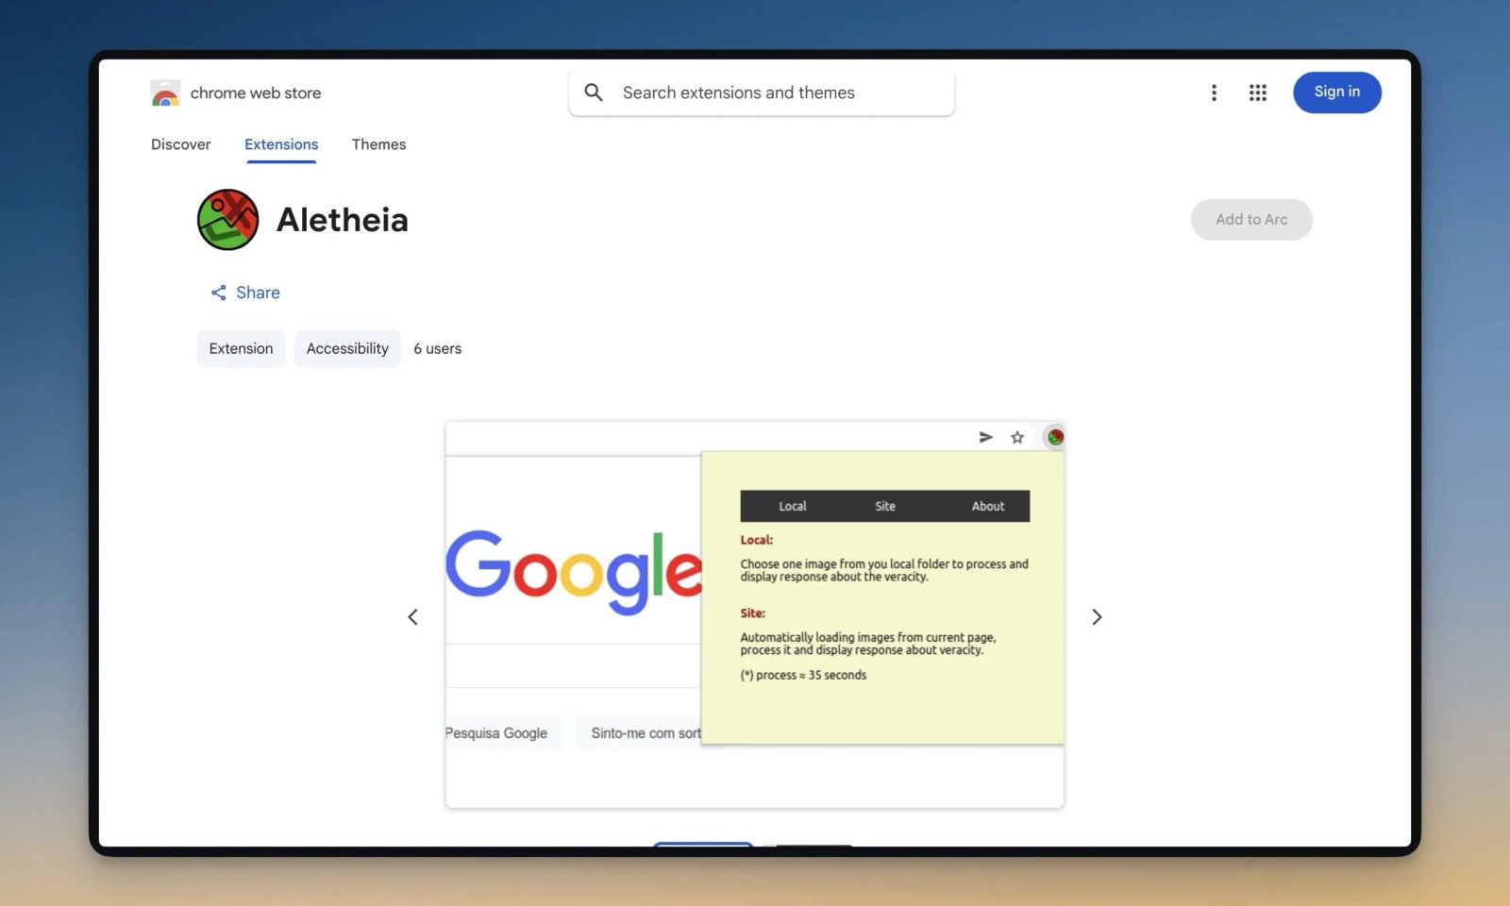Open the Themes tab
This screenshot has height=906, width=1510.
(x=378, y=144)
